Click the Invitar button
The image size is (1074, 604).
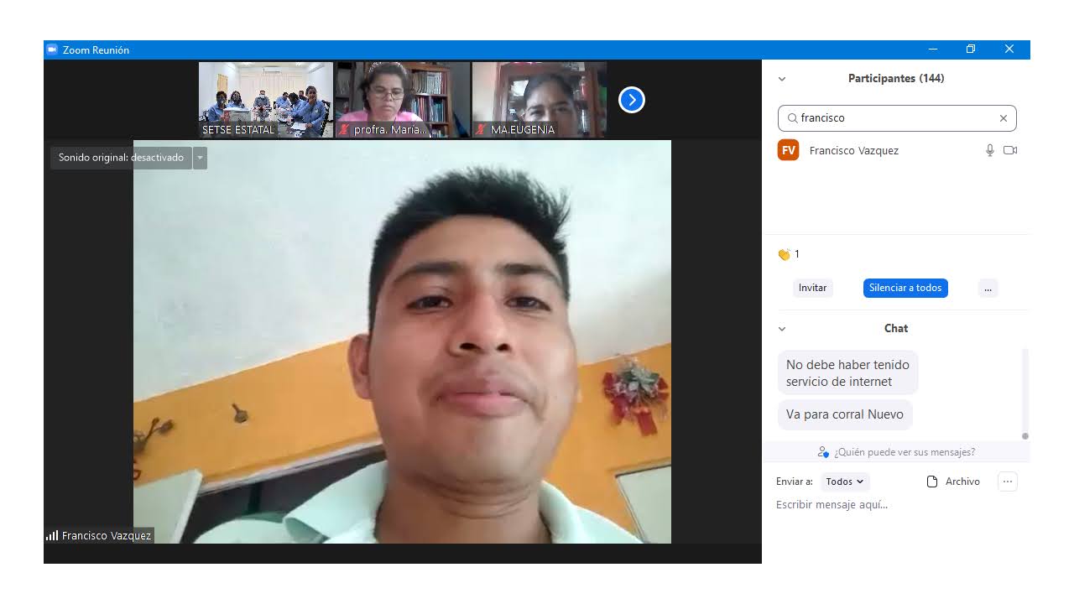click(x=812, y=288)
